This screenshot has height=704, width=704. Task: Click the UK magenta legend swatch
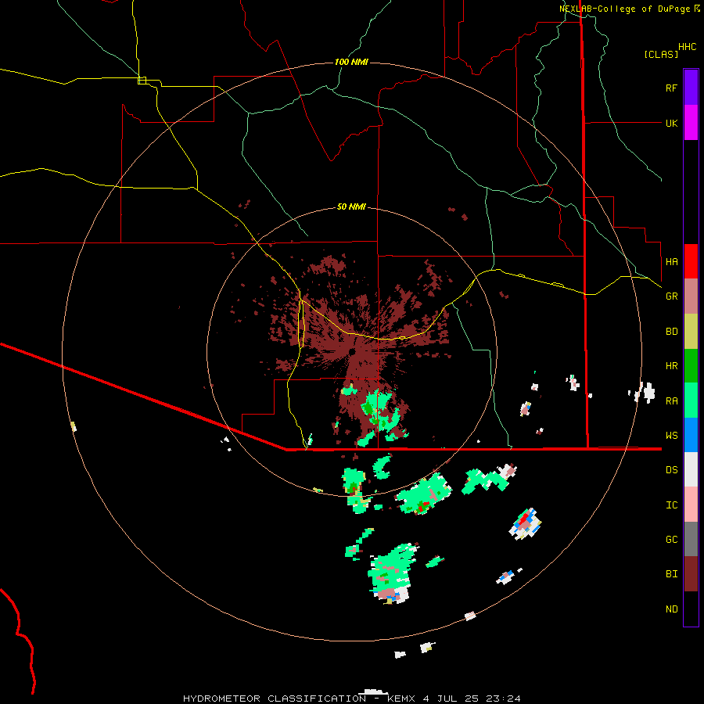pos(691,123)
